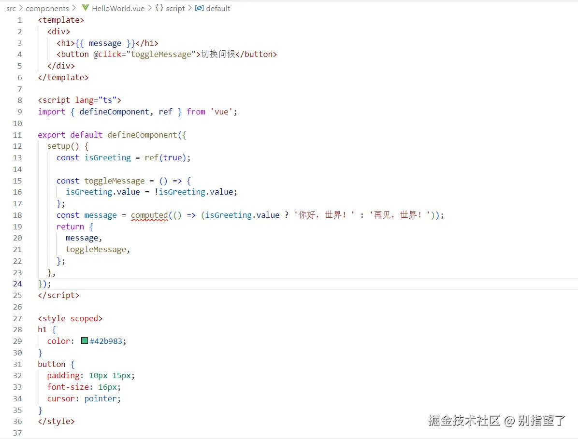The image size is (578, 439).
Task: Click line number 18 in gutter
Action: [17, 215]
